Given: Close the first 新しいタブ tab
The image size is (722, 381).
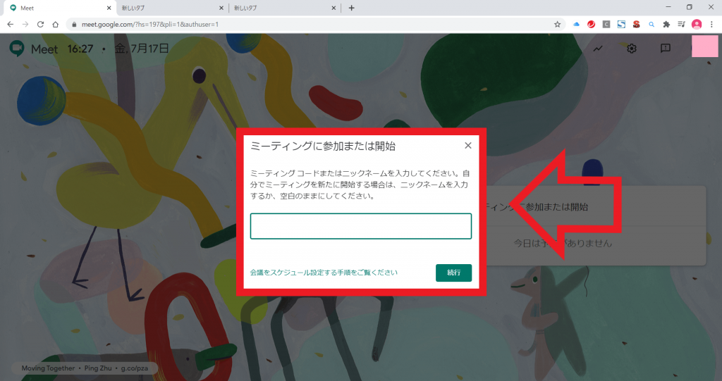Looking at the screenshot, I should [221, 8].
